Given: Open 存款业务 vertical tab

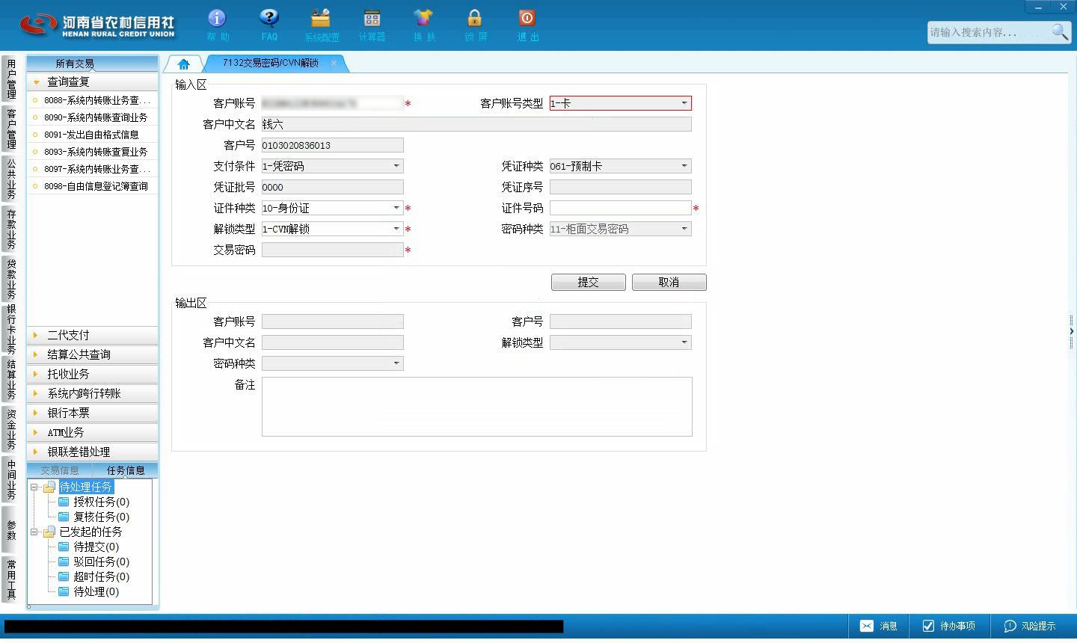Looking at the screenshot, I should pos(11,229).
